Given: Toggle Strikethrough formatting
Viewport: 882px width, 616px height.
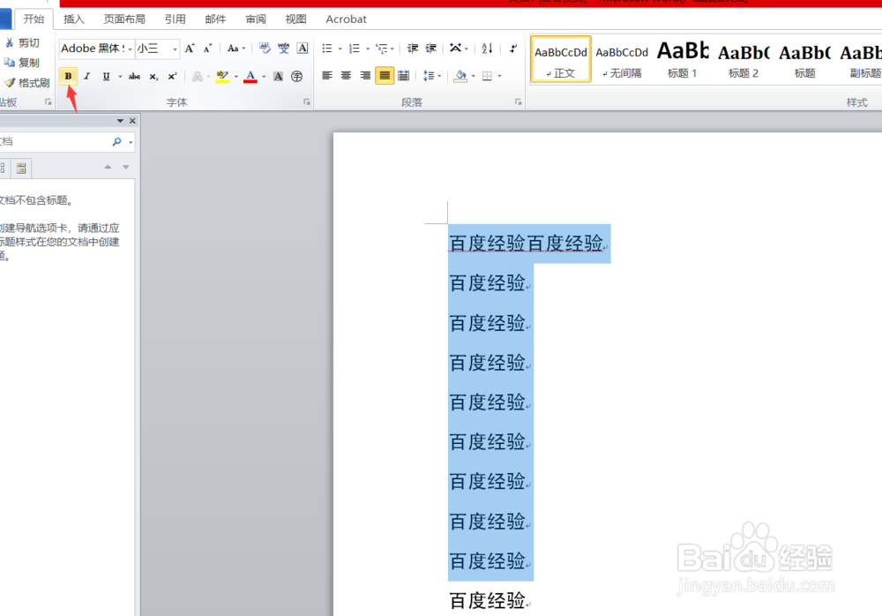Looking at the screenshot, I should click(x=134, y=77).
